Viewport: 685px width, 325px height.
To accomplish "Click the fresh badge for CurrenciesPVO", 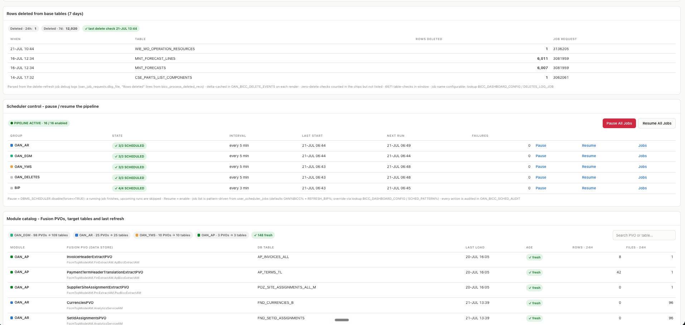I will tap(534, 303).
